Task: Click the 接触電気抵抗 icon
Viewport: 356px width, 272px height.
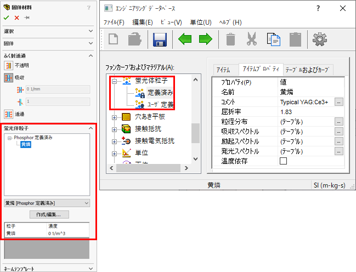Action: tap(126, 141)
